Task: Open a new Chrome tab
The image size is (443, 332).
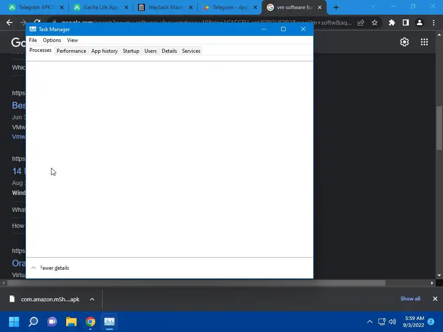Action: click(336, 7)
